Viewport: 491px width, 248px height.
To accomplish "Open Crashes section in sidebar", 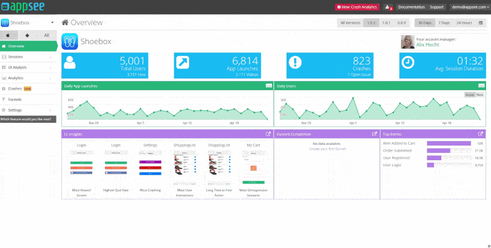I will (28, 88).
